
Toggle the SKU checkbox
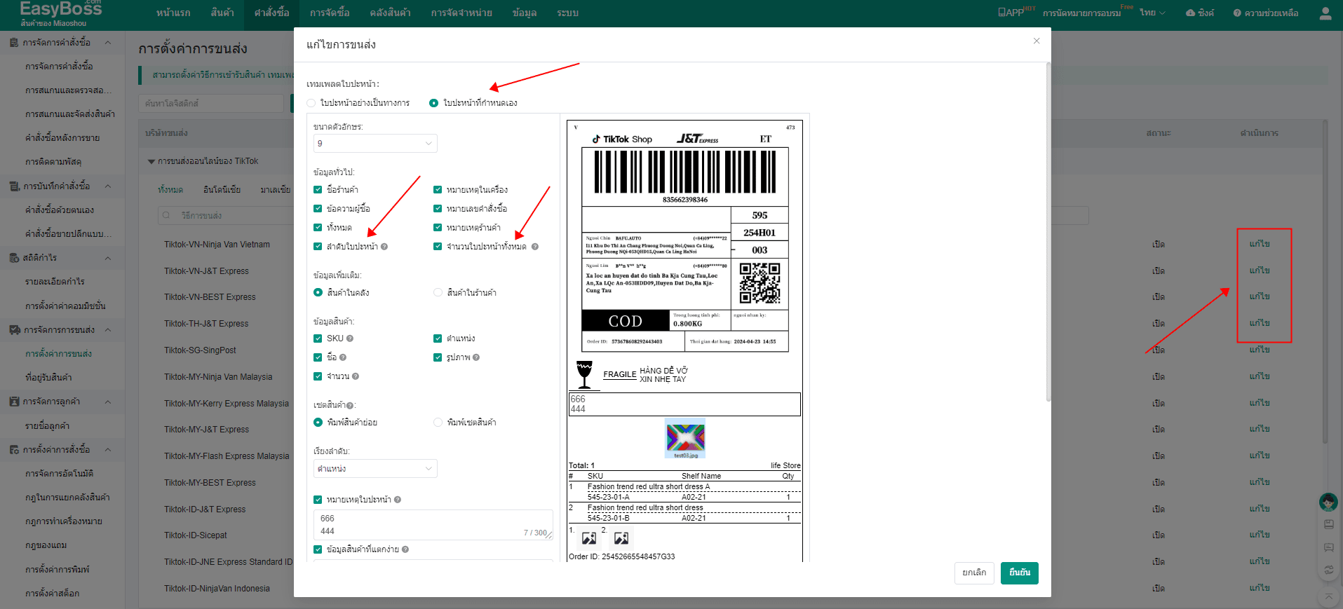click(318, 338)
